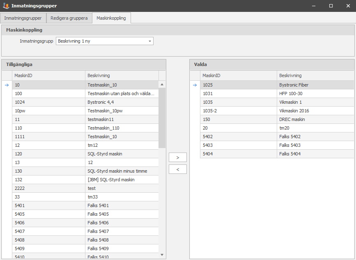The width and height of the screenshot is (356, 260).
Task: Select the Testmaskin_110 row
Action: click(x=85, y=128)
